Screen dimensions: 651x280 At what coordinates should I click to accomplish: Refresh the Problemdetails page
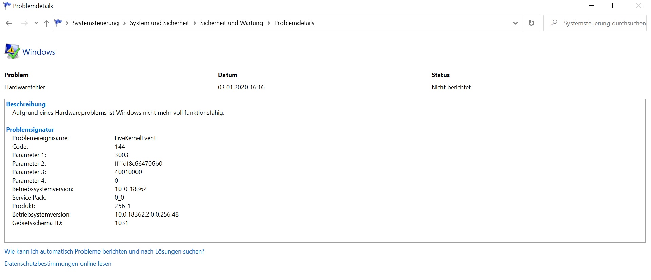coord(531,23)
